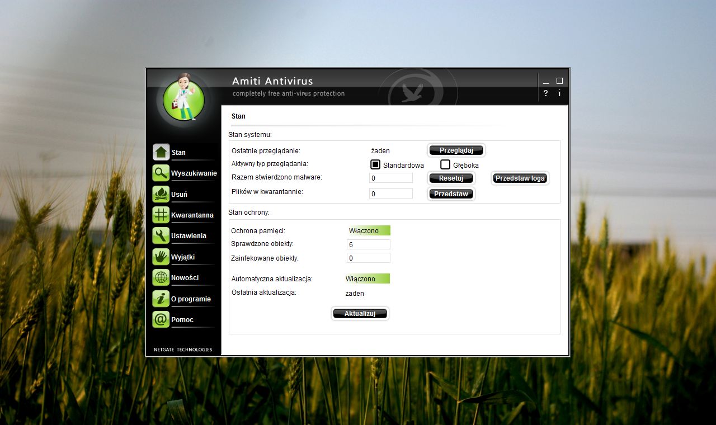
Task: Click the Resetuj button
Action: tap(451, 178)
